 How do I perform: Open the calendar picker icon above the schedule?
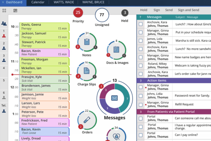(x=15, y=11)
